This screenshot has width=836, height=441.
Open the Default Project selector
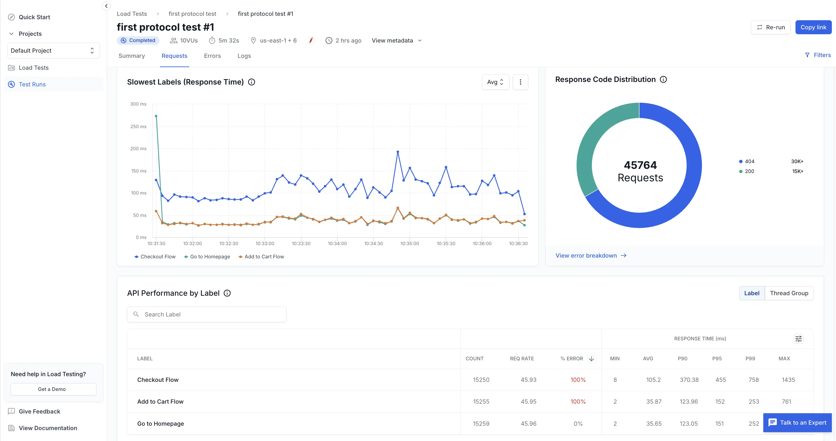[x=53, y=50]
